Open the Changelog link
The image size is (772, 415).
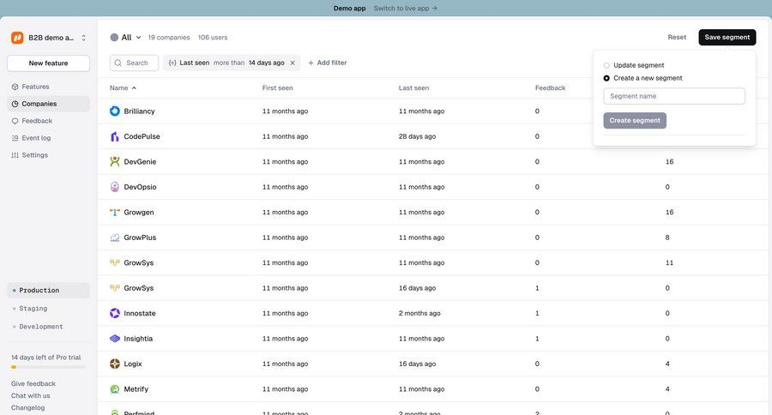(28, 407)
